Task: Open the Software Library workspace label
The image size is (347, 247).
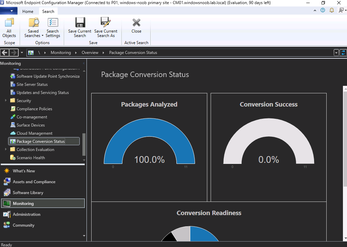Action: [x=28, y=193]
